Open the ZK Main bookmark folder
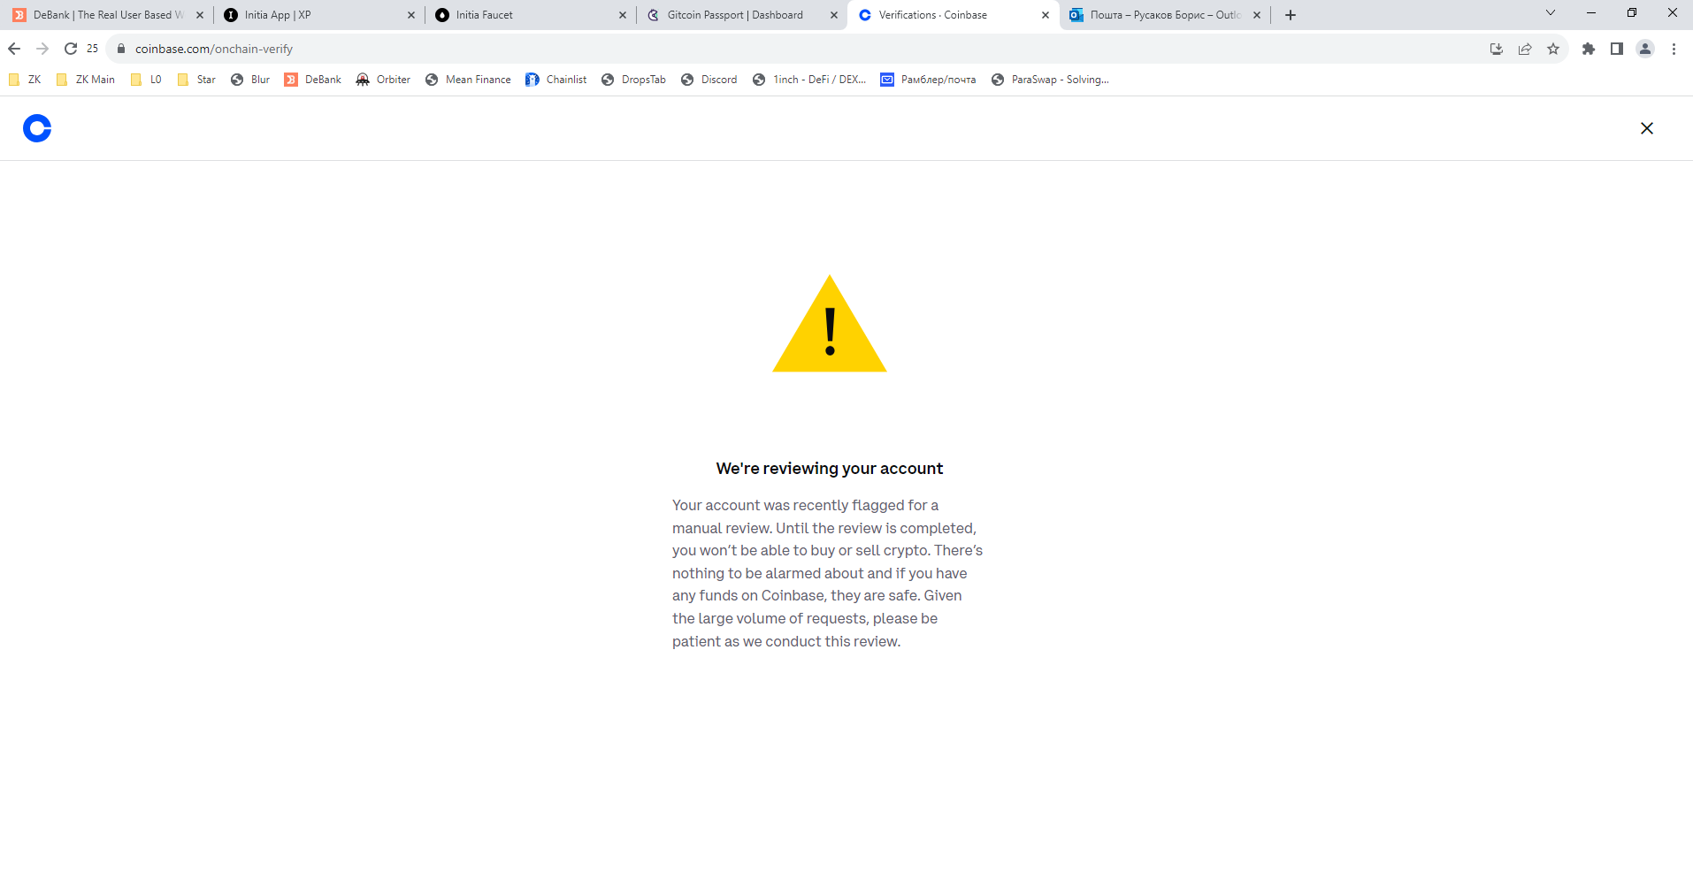1693x887 pixels. [86, 80]
